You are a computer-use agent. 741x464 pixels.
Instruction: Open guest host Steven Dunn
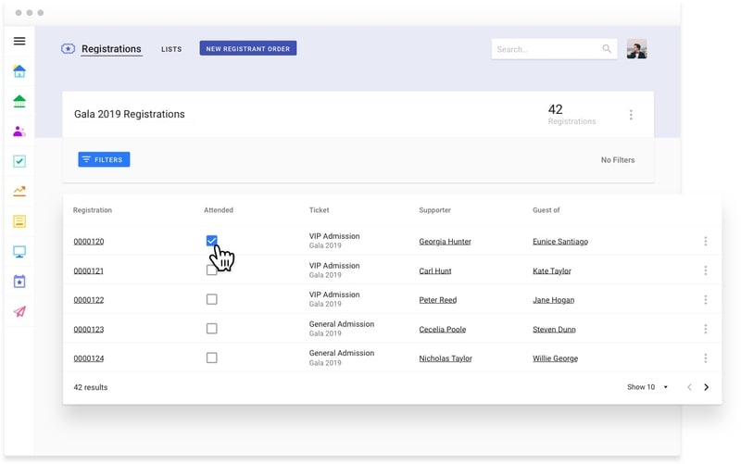click(554, 330)
